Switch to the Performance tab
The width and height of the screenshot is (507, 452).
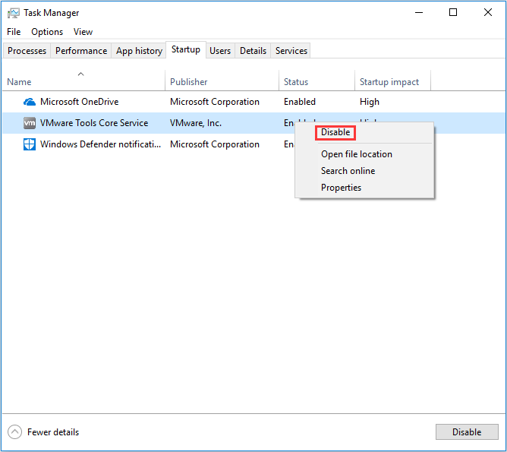tap(81, 51)
